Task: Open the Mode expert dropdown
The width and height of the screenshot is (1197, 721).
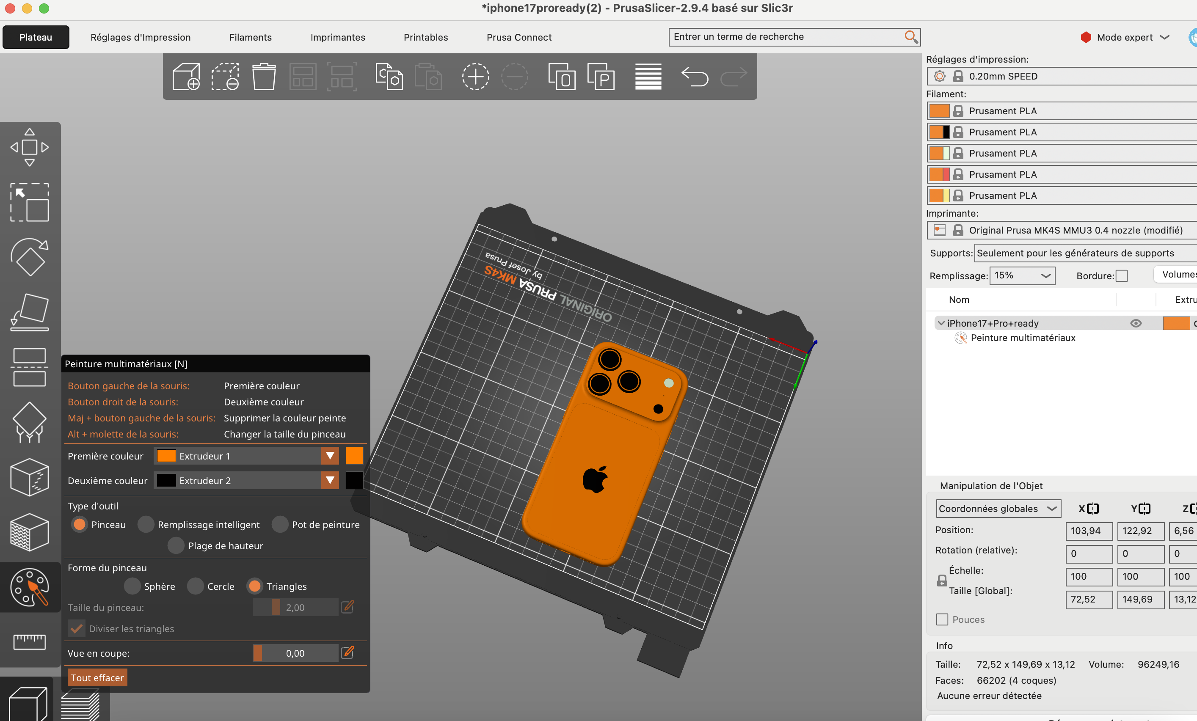Action: [1124, 37]
